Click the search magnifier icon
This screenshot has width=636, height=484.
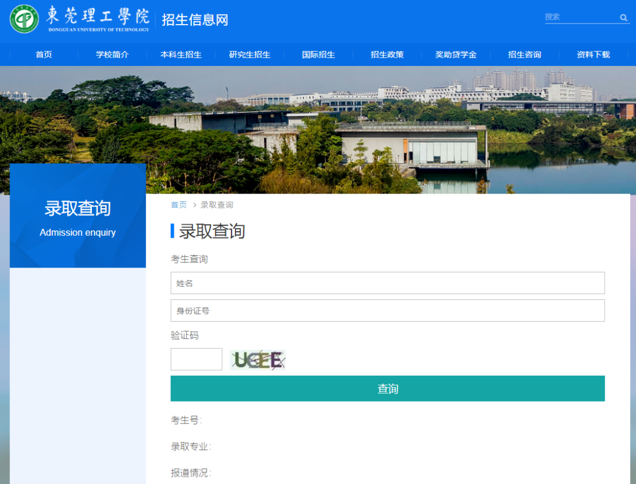coord(624,18)
